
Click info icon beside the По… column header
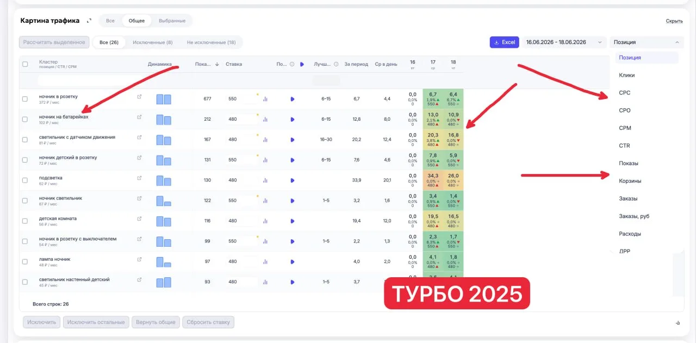pos(292,64)
